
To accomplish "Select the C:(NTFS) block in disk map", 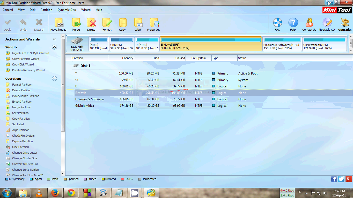I will pos(122,44).
